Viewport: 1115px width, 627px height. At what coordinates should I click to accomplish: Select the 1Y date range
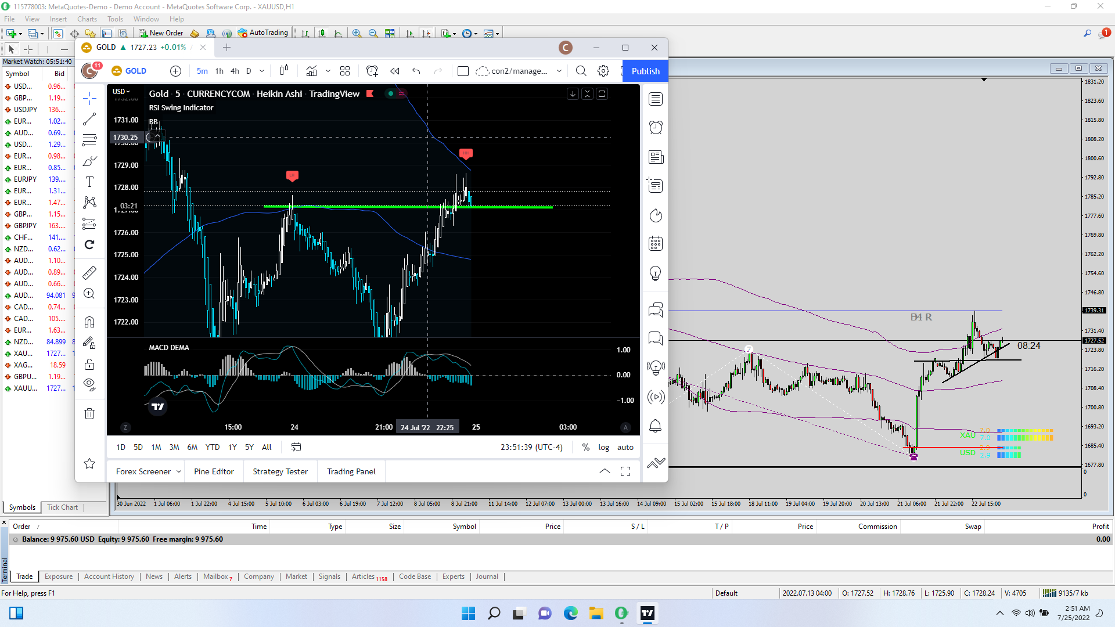[232, 447]
